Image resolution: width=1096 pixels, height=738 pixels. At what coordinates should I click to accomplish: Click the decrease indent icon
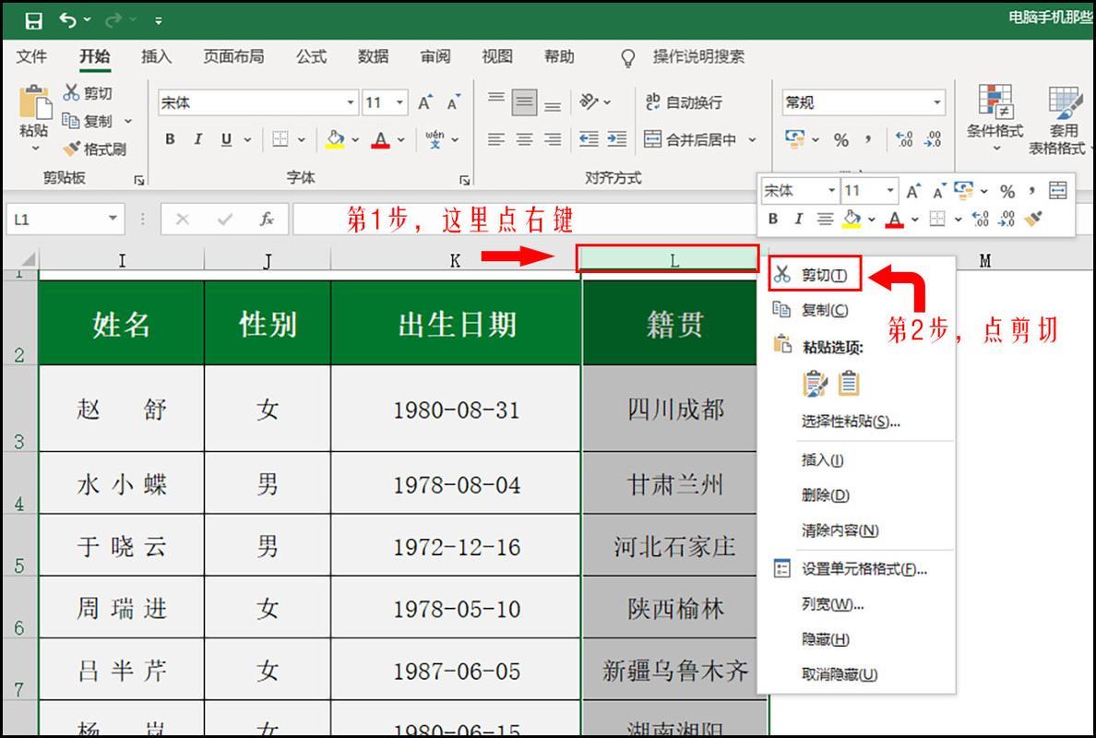click(589, 139)
